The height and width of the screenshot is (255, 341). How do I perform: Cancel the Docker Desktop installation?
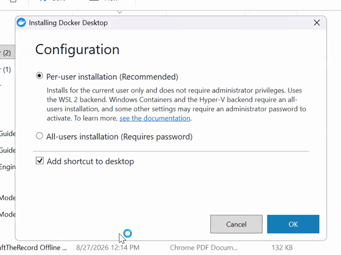(x=236, y=224)
